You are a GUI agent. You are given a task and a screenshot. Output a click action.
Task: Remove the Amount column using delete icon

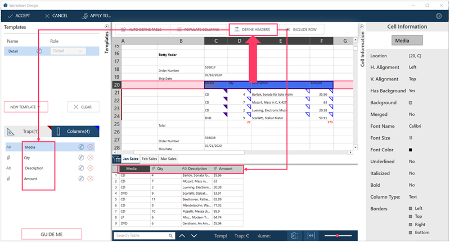tap(91, 178)
